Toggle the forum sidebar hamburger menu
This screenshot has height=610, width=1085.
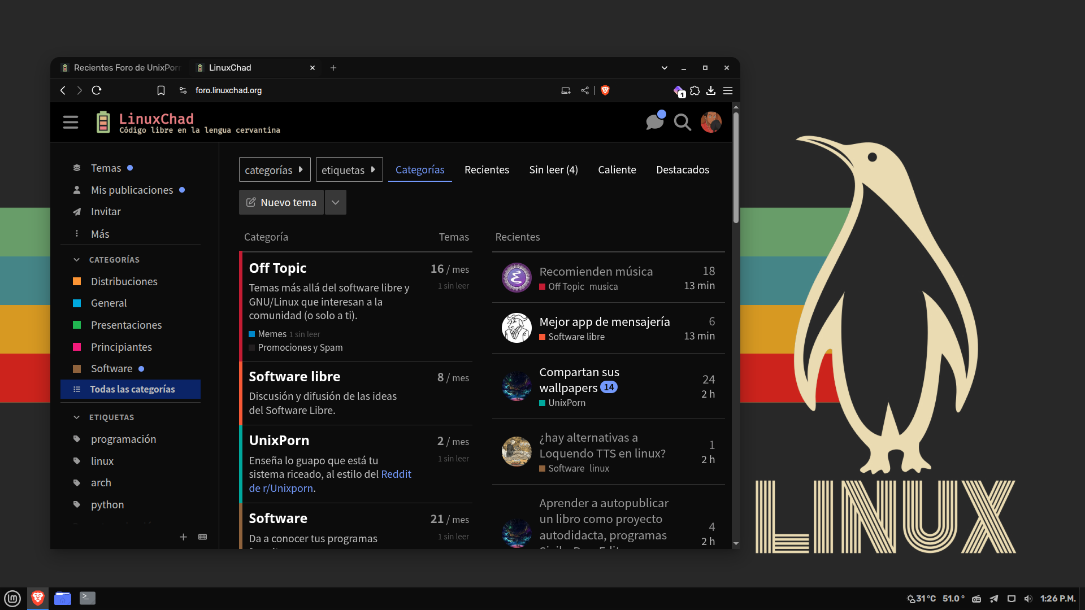coord(71,122)
